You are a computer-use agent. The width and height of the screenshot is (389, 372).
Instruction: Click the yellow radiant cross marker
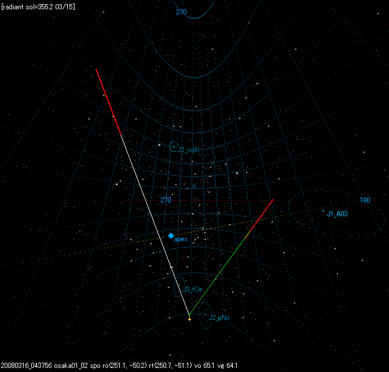189,319
